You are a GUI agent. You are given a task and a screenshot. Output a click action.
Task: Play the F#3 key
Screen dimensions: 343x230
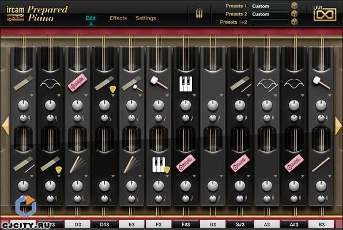(x=186, y=225)
